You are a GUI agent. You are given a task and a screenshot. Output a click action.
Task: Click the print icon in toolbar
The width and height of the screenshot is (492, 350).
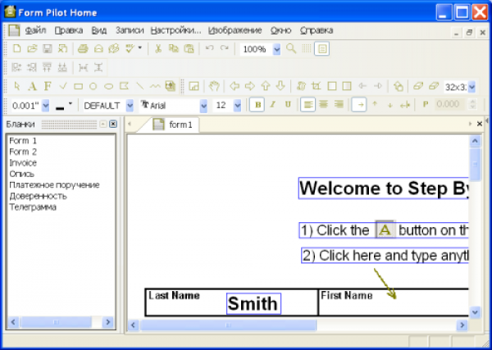coord(82,49)
